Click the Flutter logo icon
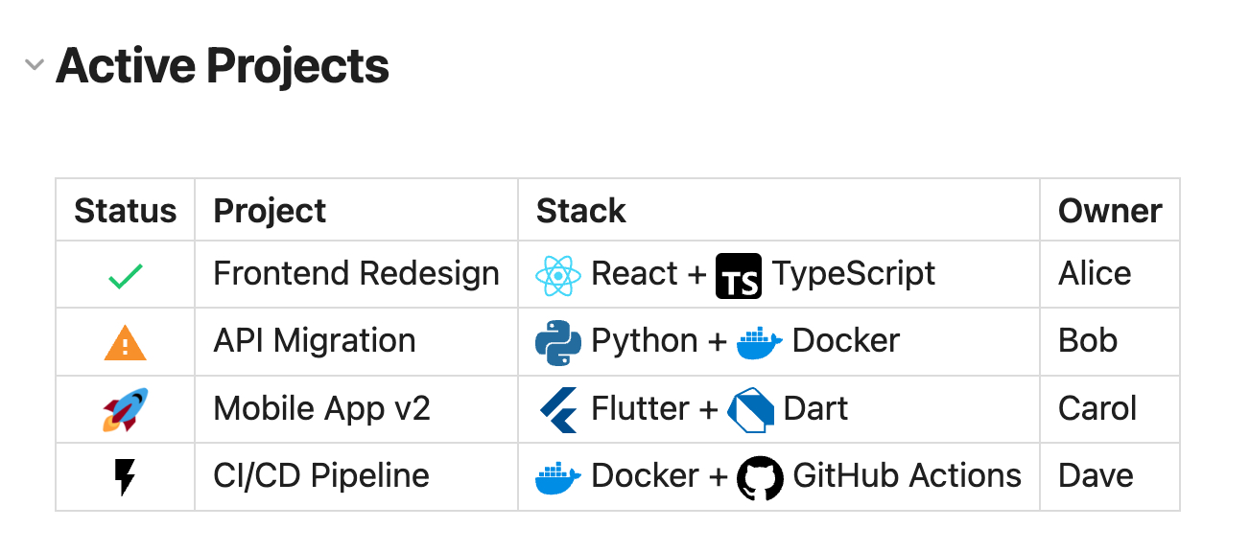Screen dimensions: 1250x552 coord(558,411)
